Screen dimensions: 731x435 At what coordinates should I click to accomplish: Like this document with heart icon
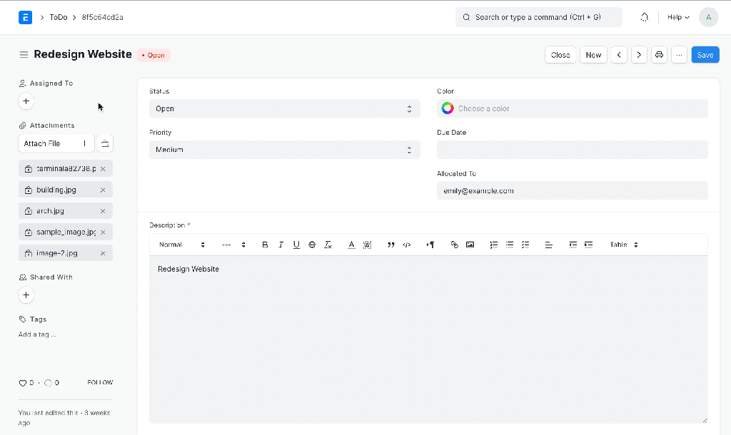(x=23, y=383)
